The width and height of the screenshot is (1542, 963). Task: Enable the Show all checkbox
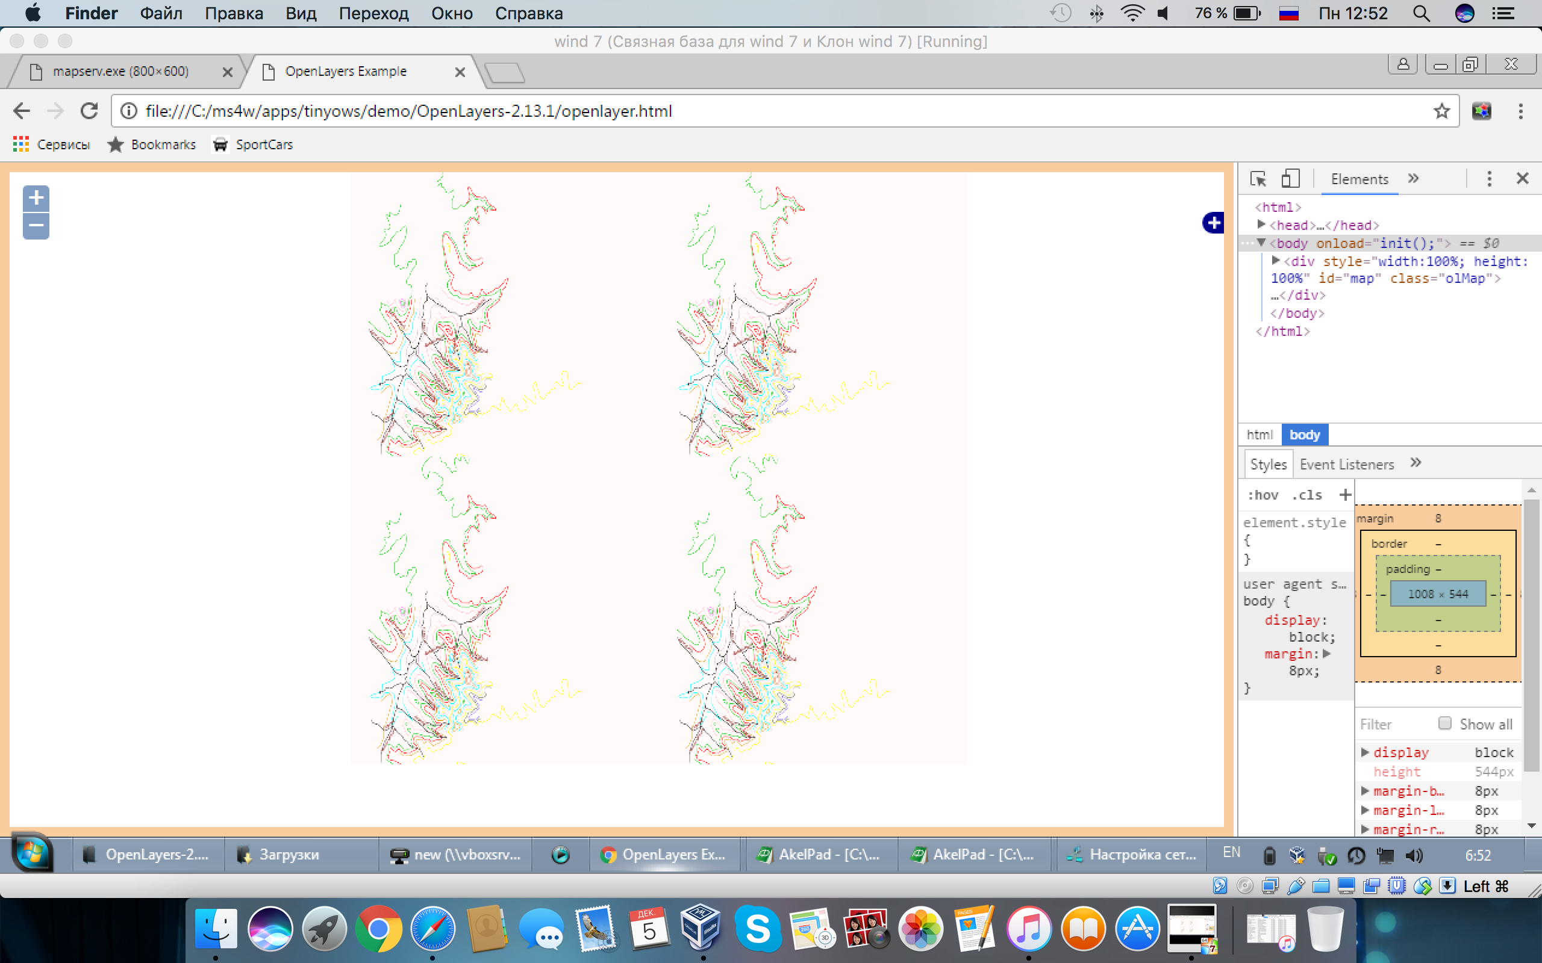(1444, 723)
